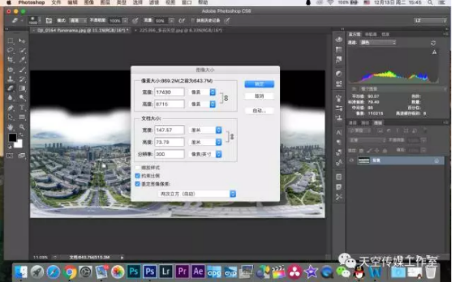The image size is (452, 282).
Task: Click the 确定 button in dialog
Action: tap(259, 84)
